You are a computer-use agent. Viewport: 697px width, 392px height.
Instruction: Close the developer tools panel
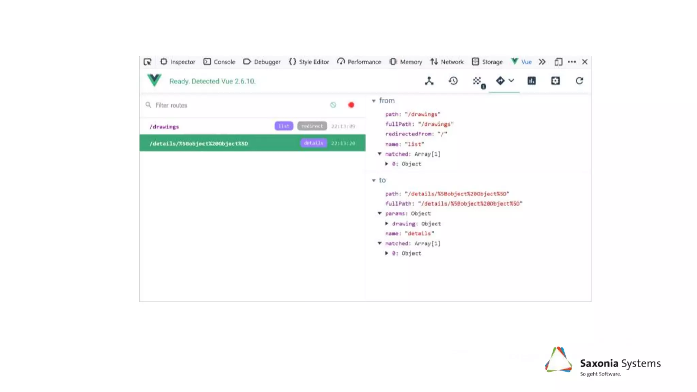(x=585, y=62)
